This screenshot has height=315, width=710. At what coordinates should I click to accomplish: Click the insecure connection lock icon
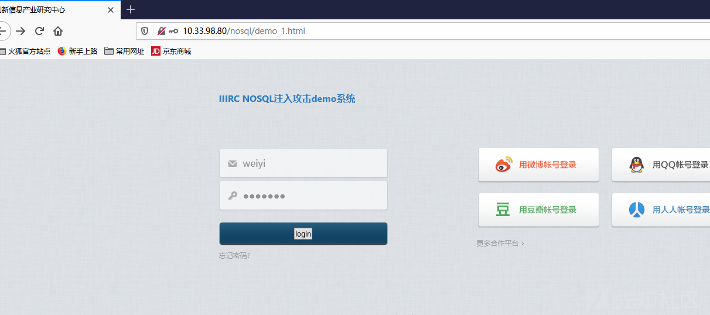coord(161,31)
